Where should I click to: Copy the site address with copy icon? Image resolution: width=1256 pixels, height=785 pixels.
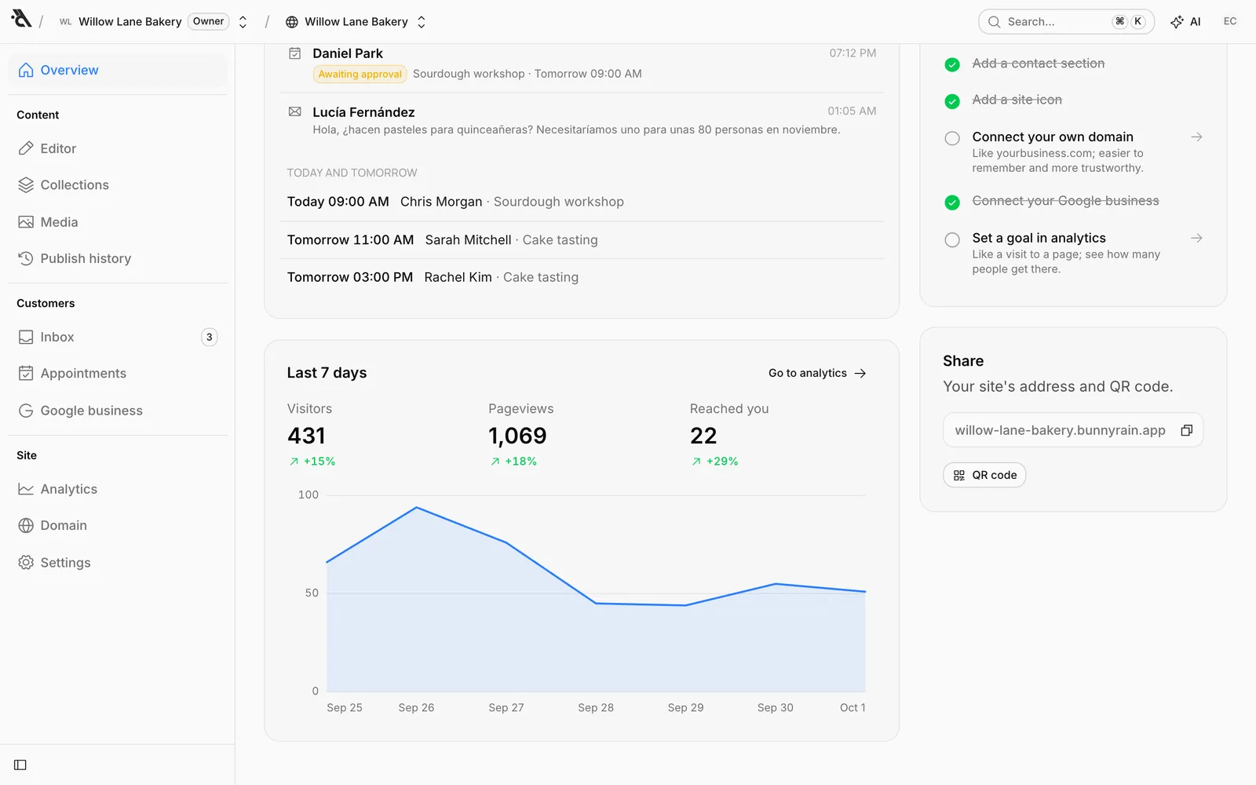point(1187,430)
